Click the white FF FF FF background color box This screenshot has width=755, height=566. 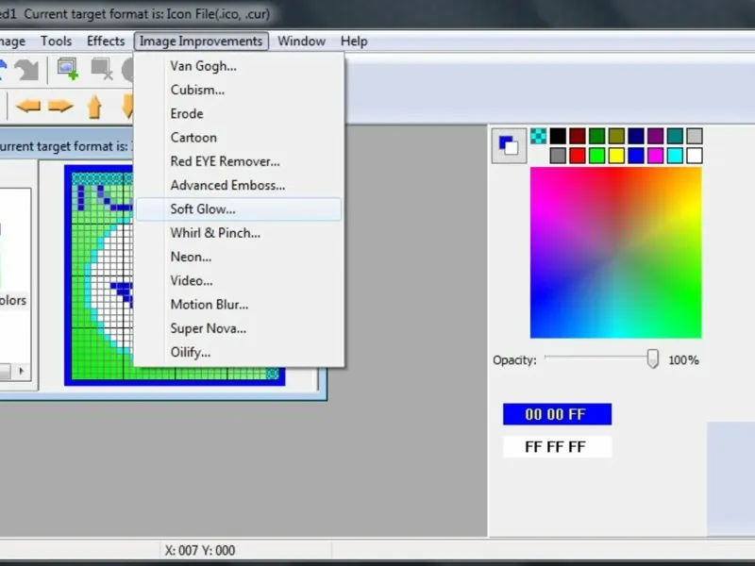pos(557,446)
